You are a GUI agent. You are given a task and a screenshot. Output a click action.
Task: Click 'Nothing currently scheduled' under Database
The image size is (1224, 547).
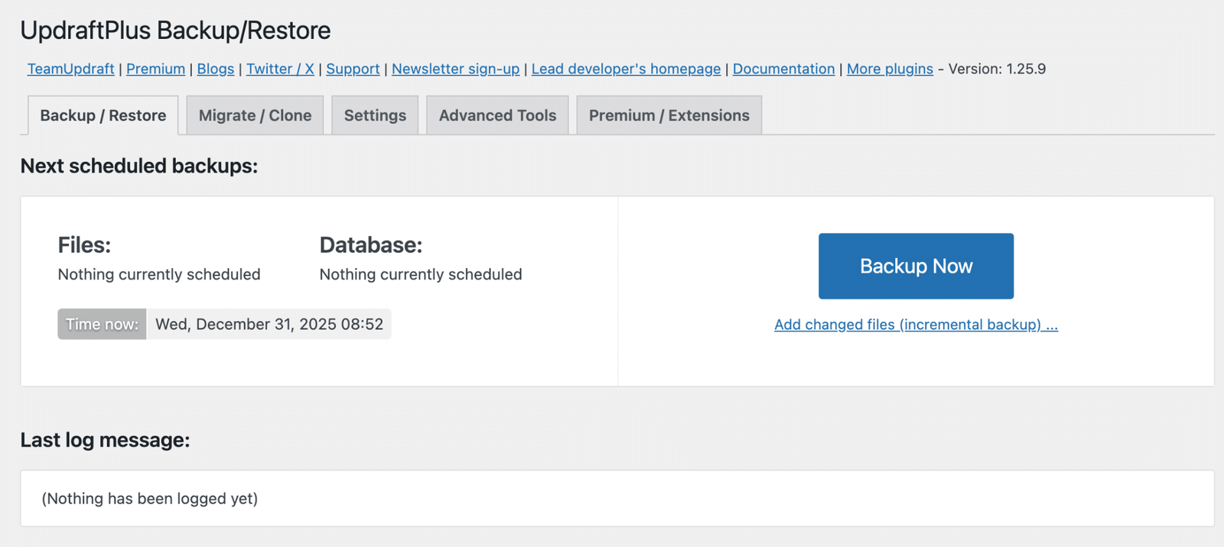pos(421,274)
